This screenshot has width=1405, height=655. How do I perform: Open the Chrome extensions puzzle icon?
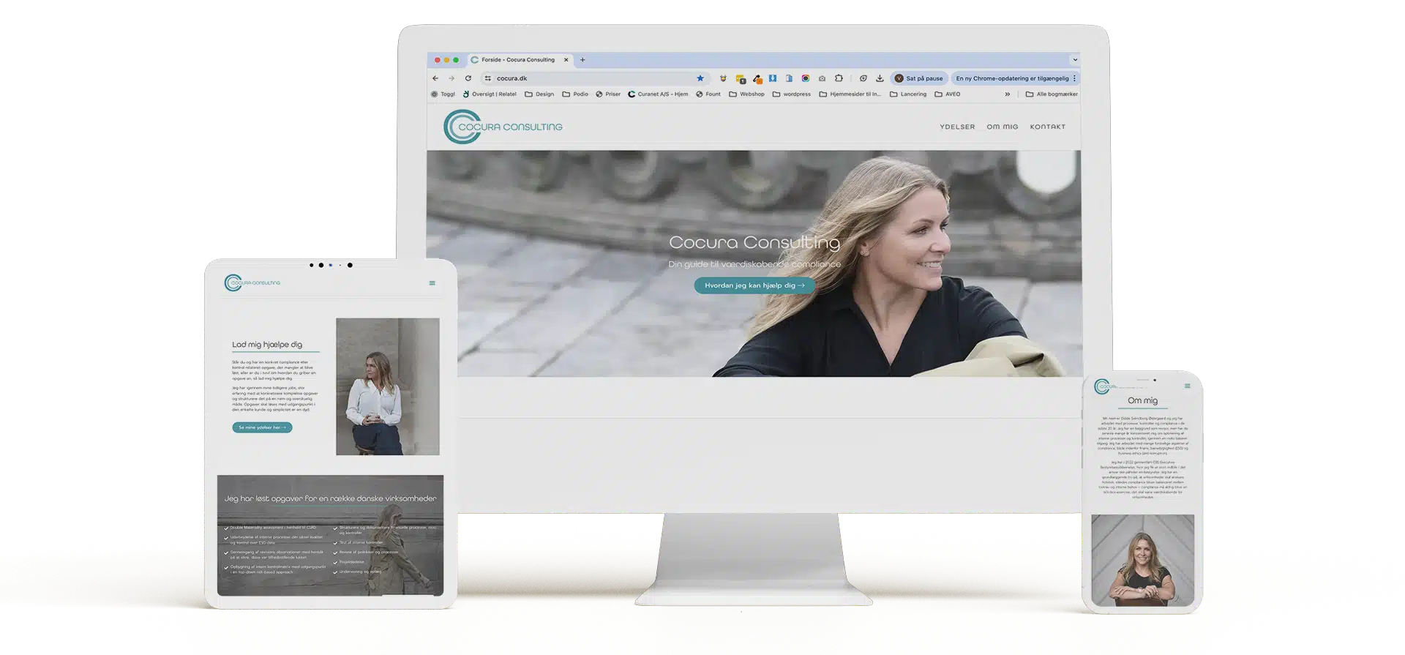pyautogui.click(x=839, y=78)
